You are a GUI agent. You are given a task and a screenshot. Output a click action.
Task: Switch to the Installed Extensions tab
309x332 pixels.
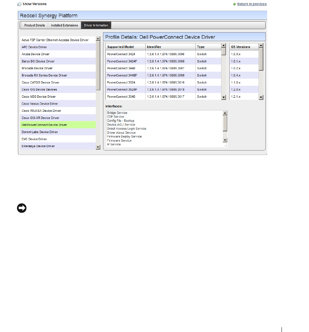[x=64, y=25]
